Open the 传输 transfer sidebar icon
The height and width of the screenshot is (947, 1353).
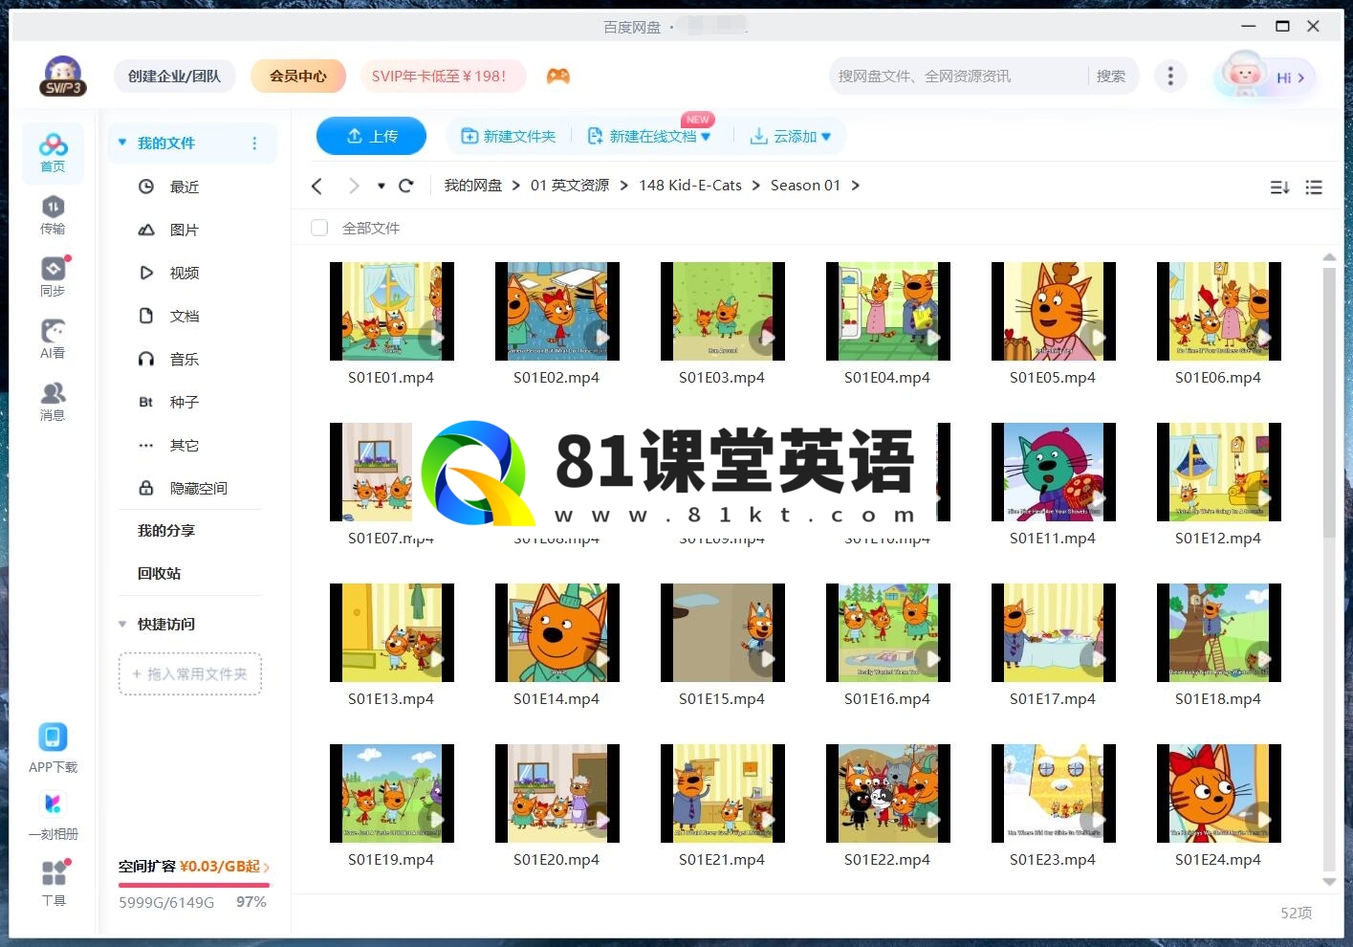[53, 214]
